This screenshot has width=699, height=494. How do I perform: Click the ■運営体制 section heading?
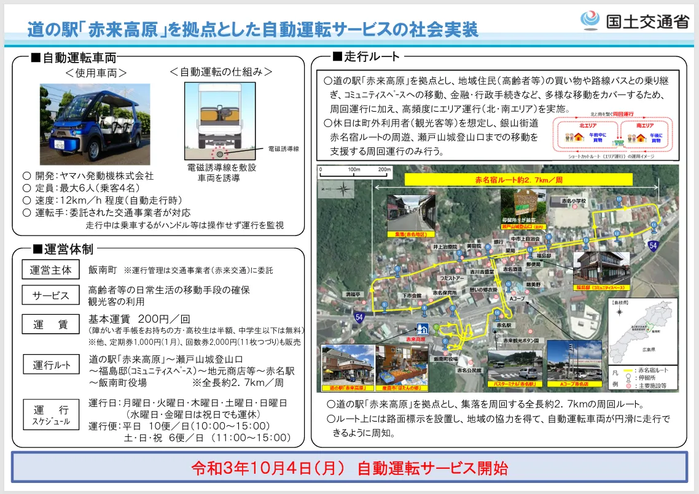click(x=63, y=249)
